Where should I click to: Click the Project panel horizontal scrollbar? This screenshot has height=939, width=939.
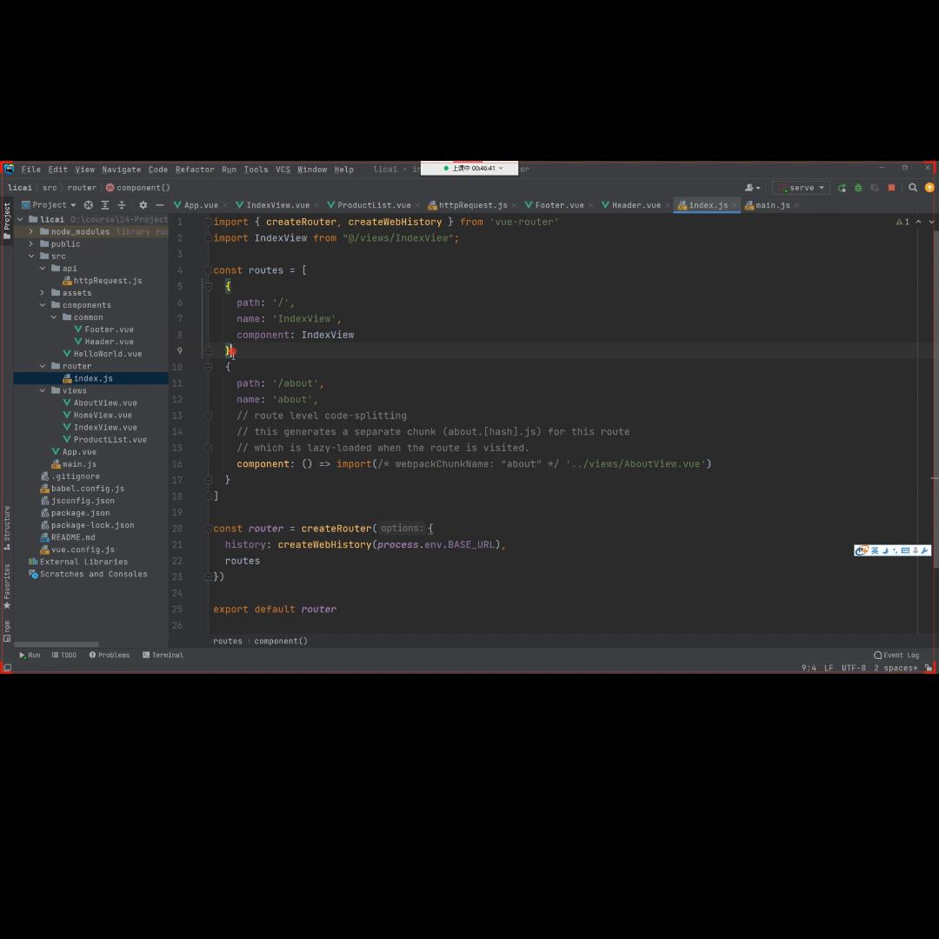click(57, 644)
